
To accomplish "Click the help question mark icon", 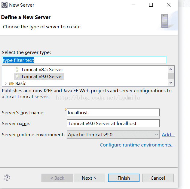I will pos(7,178).
